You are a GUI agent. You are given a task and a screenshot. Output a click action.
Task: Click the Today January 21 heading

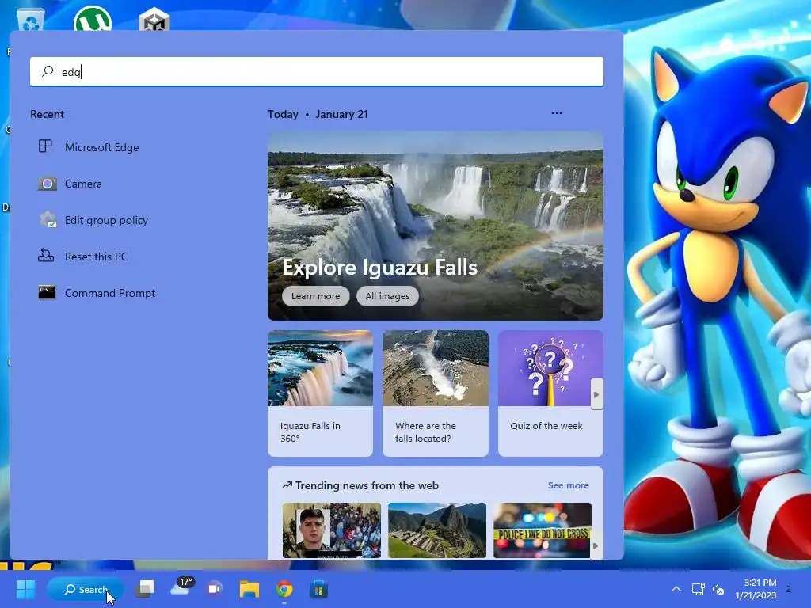318,114
